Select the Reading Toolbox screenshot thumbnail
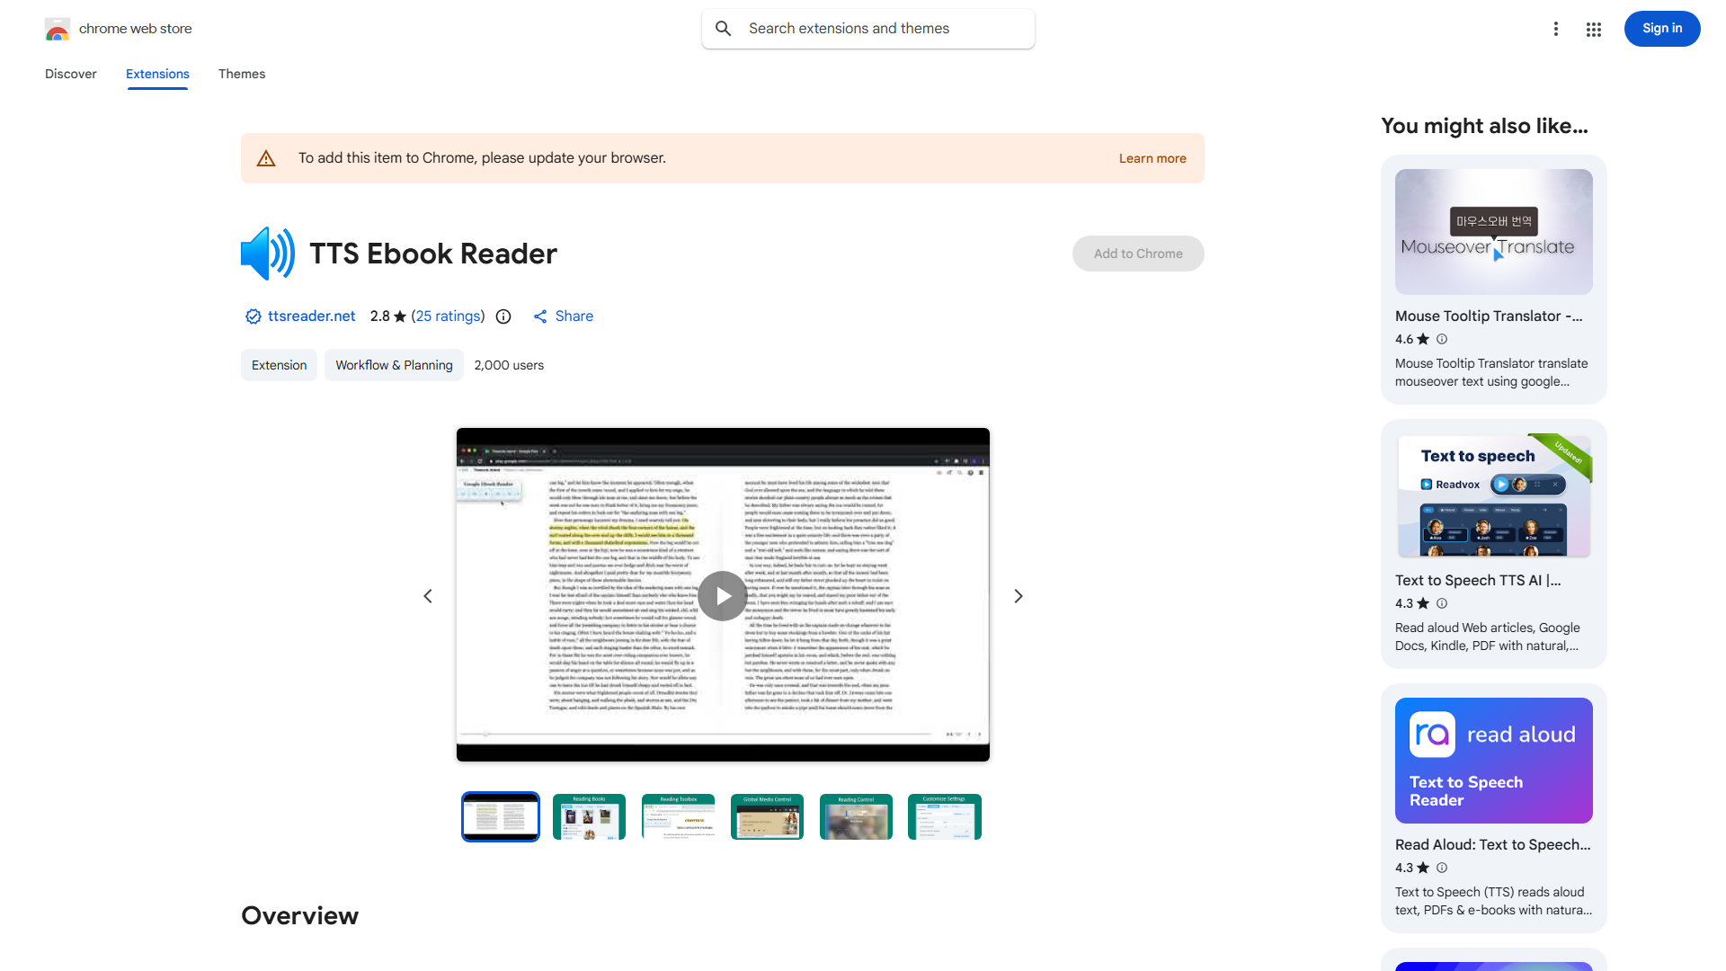The image size is (1726, 971). pyautogui.click(x=679, y=816)
